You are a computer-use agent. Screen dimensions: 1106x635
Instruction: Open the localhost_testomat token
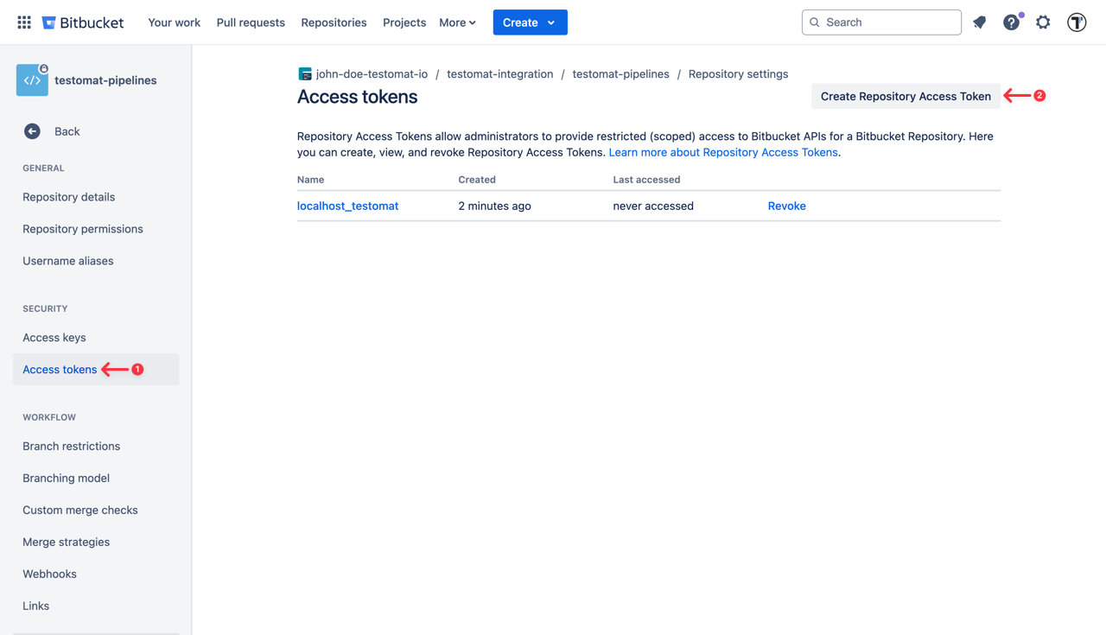click(347, 206)
